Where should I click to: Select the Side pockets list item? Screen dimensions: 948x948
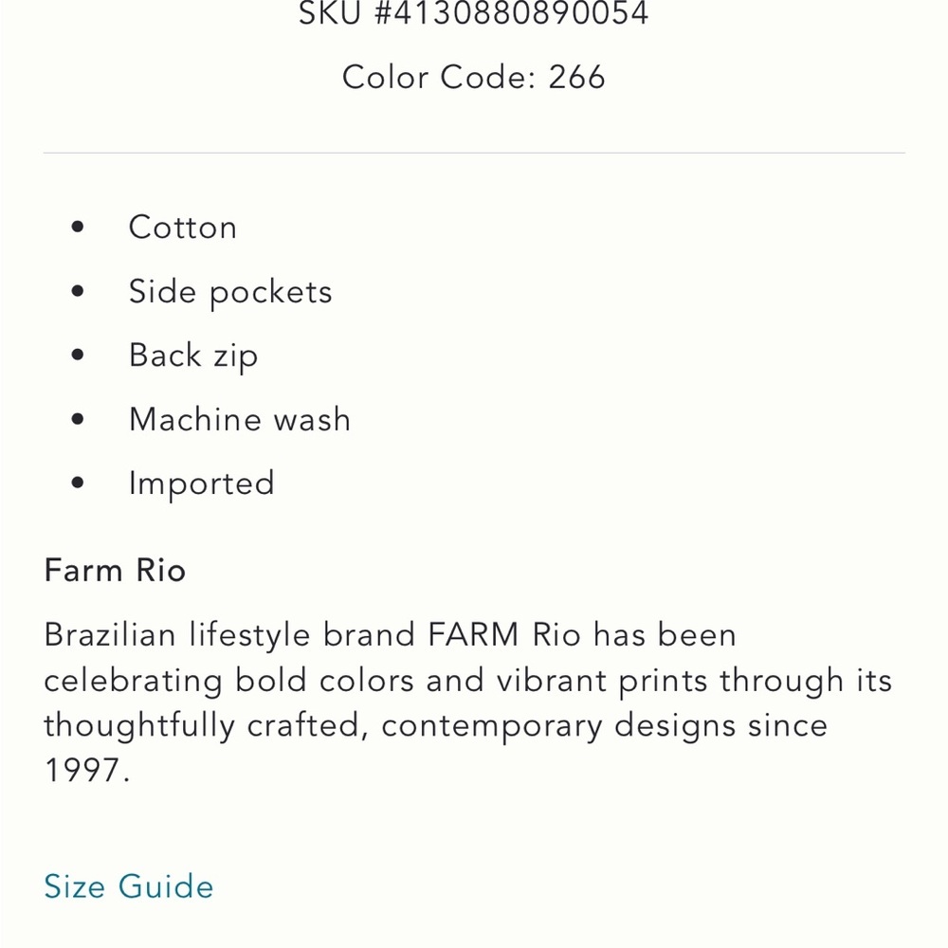[230, 292]
